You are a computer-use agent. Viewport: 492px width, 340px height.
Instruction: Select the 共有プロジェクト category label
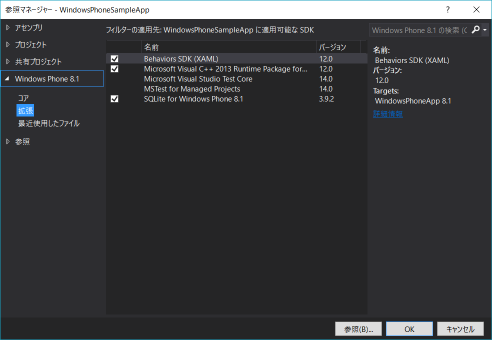[x=38, y=61]
